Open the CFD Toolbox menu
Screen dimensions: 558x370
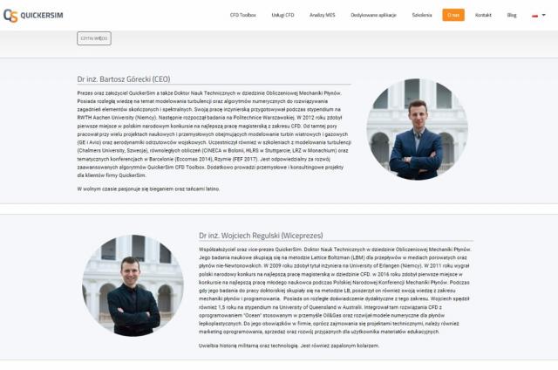pyautogui.click(x=242, y=15)
